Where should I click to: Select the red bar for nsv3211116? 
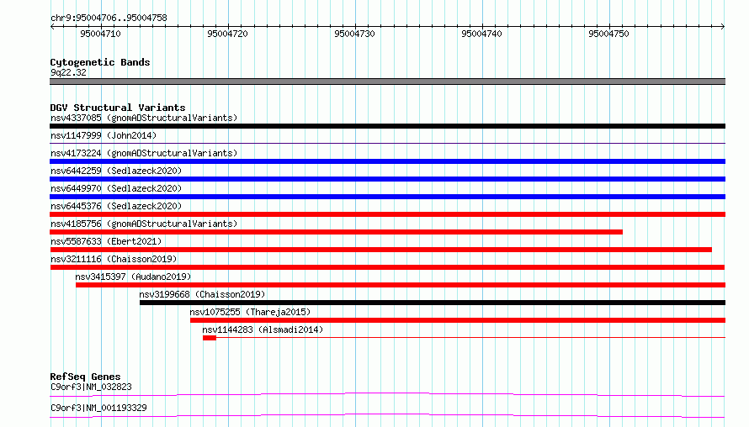pos(387,267)
